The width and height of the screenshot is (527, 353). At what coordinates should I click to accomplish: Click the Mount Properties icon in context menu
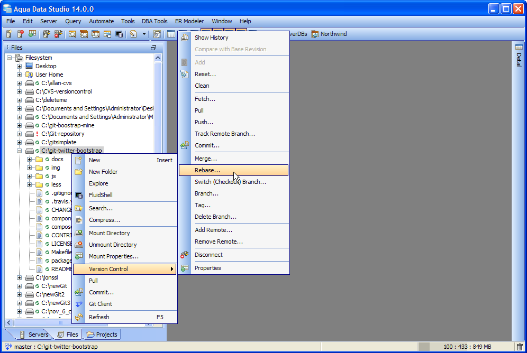79,256
